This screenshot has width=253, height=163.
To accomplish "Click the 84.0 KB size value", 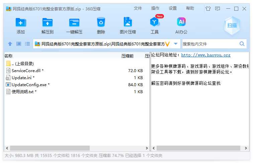I will 136,85.
